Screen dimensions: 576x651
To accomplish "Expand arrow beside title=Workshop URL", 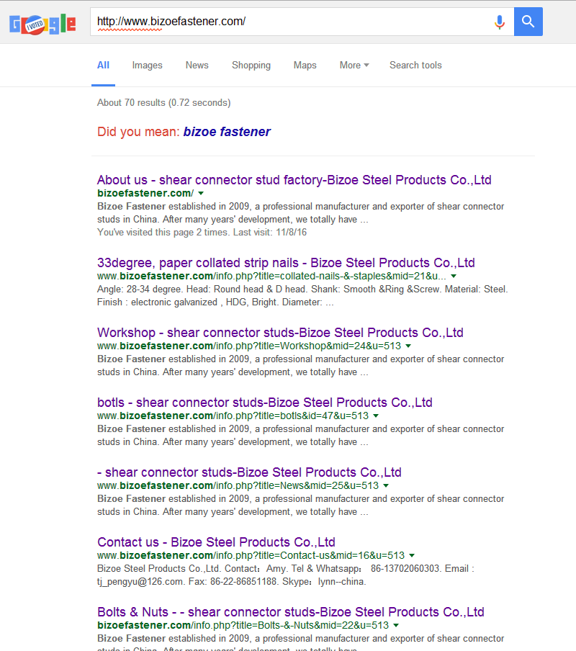I will click(x=408, y=346).
